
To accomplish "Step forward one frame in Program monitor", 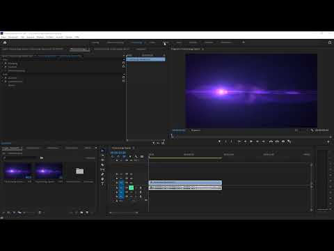I will pyautogui.click(x=257, y=142).
